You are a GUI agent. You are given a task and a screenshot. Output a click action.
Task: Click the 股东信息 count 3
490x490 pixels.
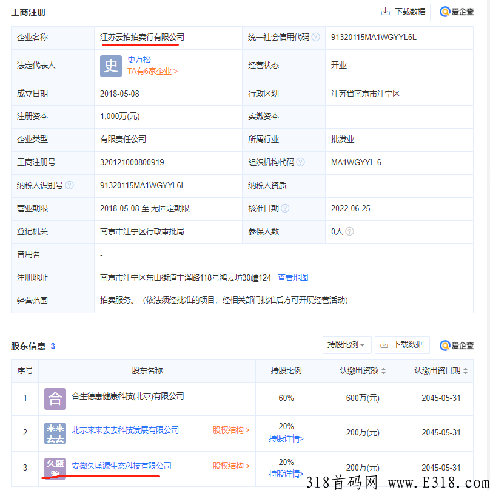(53, 346)
